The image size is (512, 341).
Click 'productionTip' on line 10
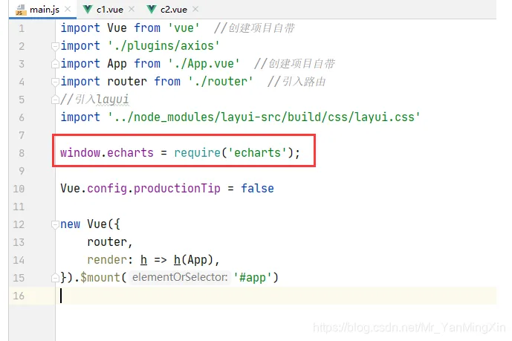point(177,189)
